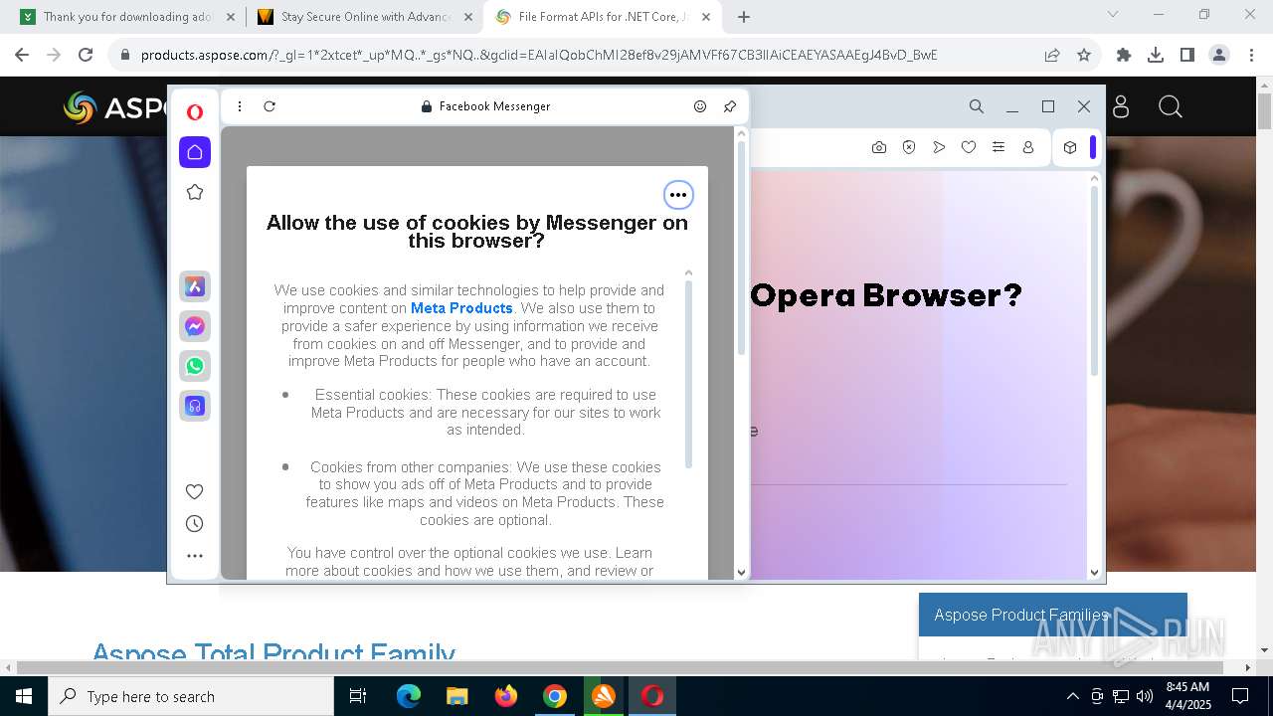Launch Microsoft Edge from taskbar
Screen dimensions: 1273x716
pos(409,696)
